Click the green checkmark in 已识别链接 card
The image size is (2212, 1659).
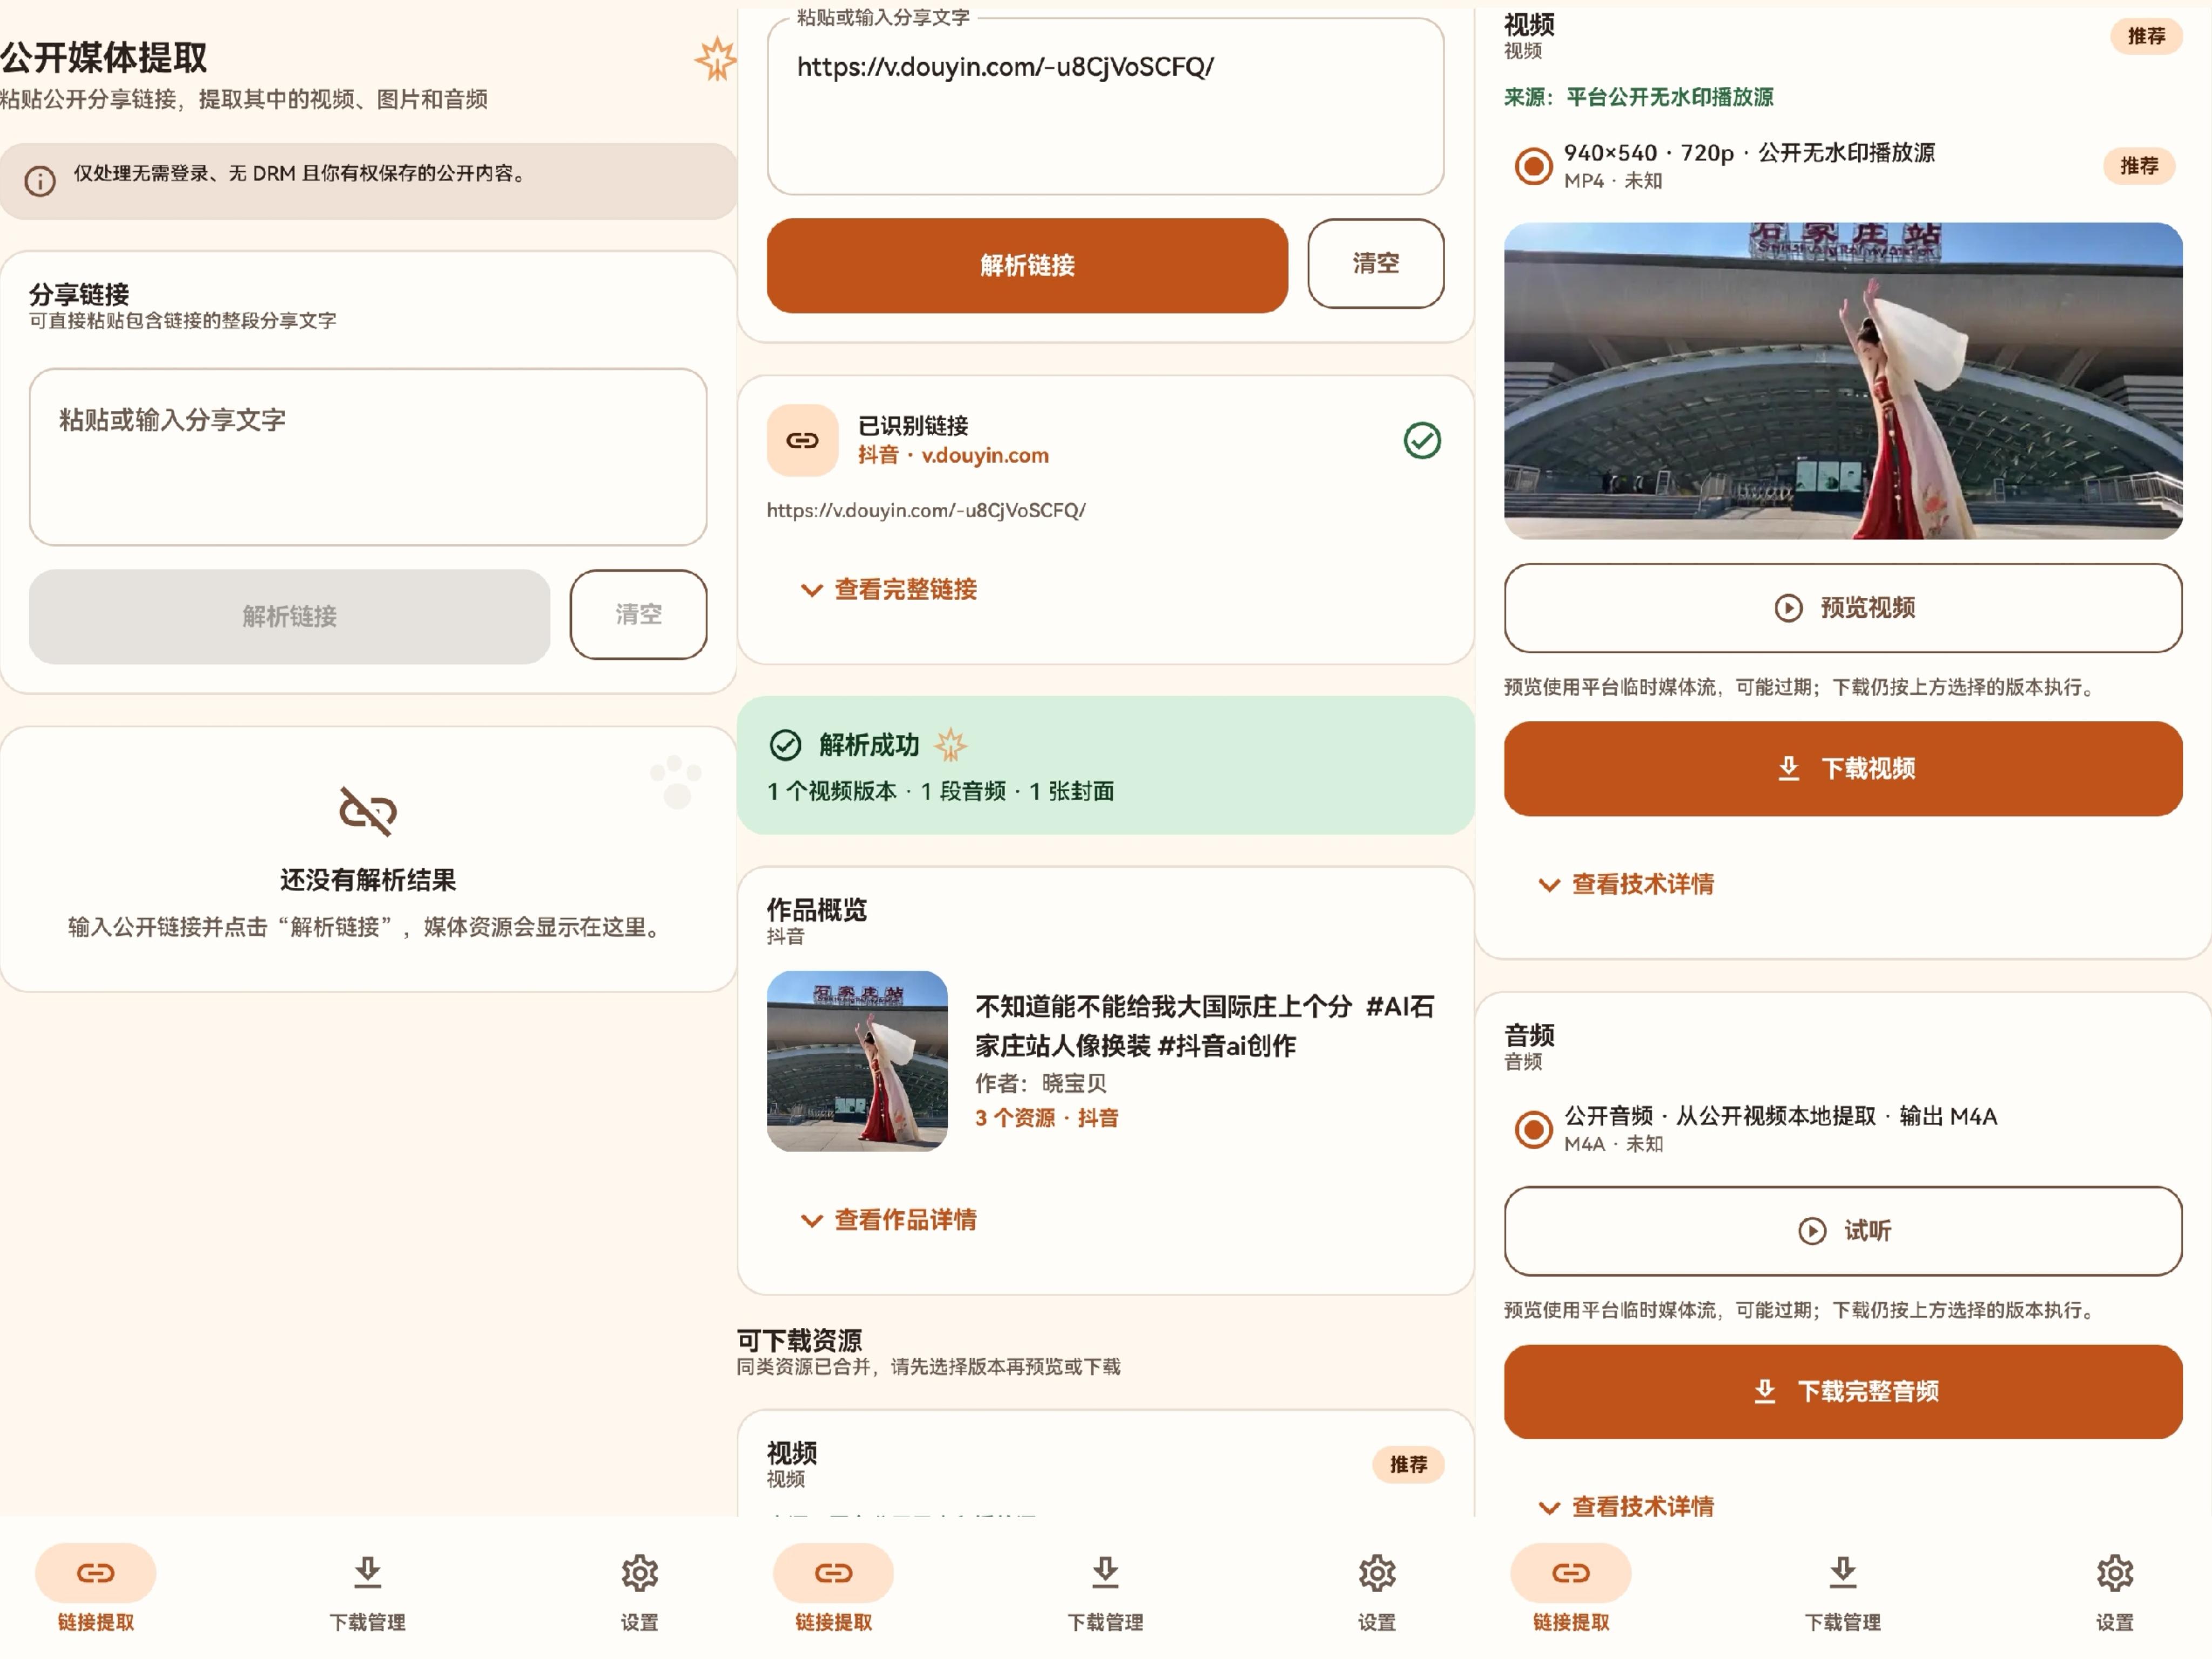coord(1421,440)
